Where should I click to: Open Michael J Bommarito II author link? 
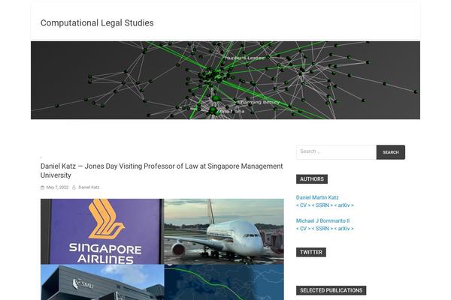tap(322, 220)
